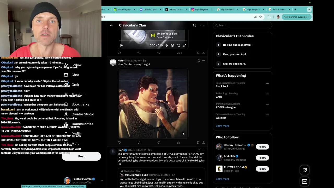The width and height of the screenshot is (334, 188).
Task: Open Communities in the sidebar
Action: (x=79, y=124)
